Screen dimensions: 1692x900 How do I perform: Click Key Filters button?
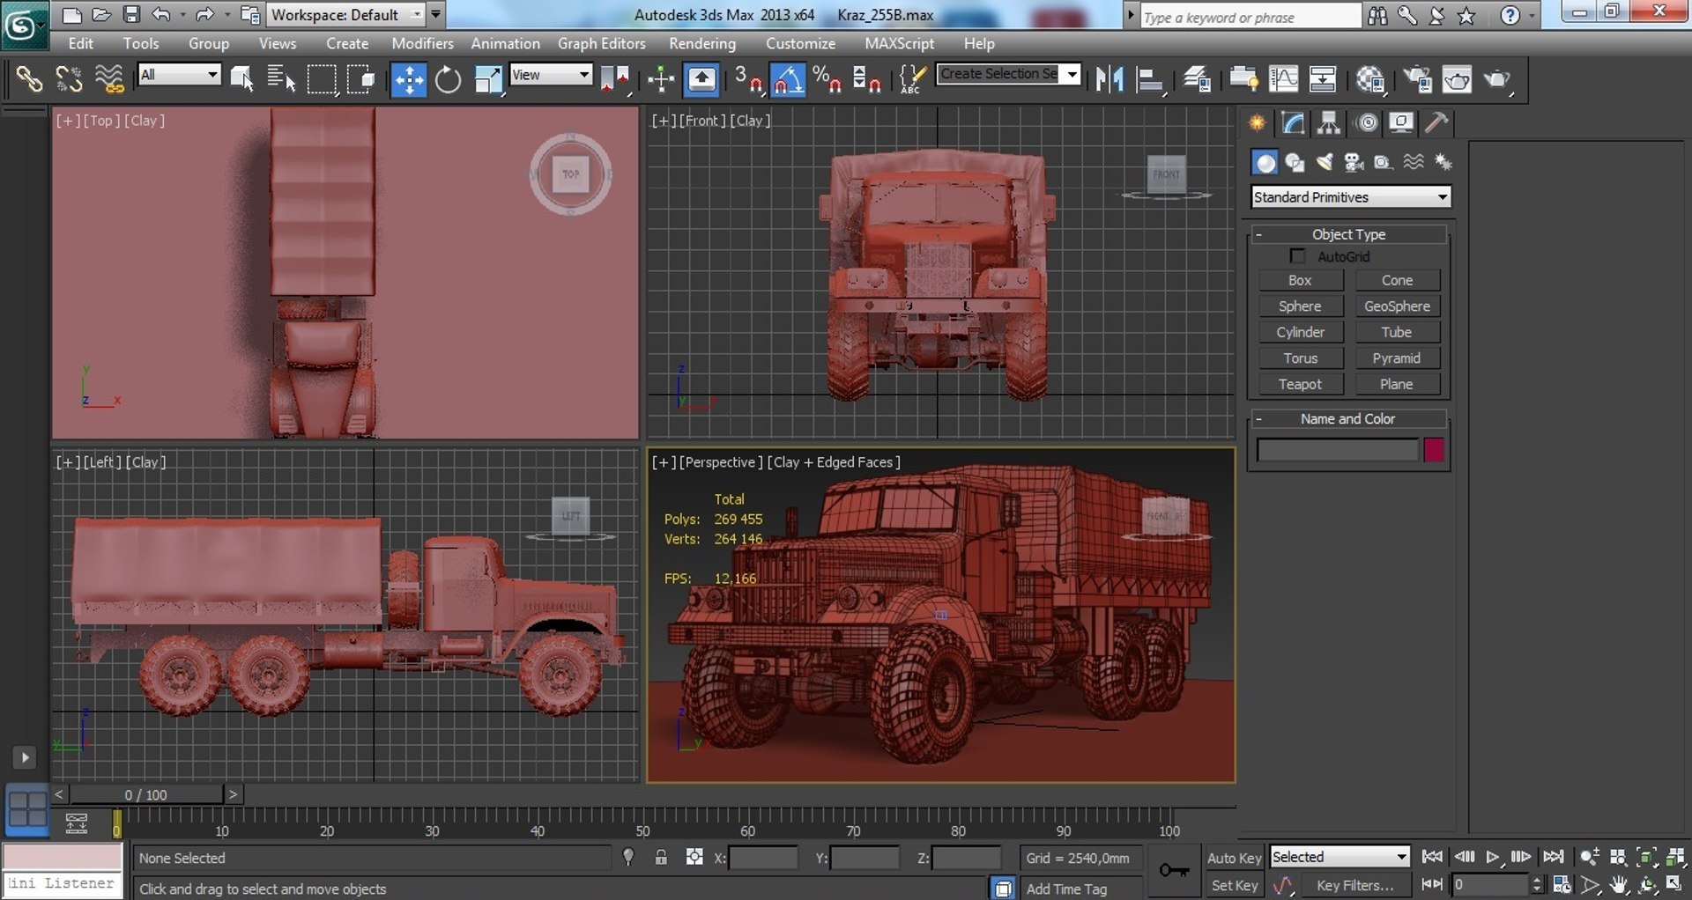tap(1355, 885)
